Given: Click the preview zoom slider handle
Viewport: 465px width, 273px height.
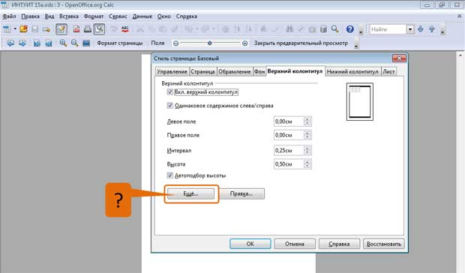Looking at the screenshot, I should pyautogui.click(x=210, y=43).
